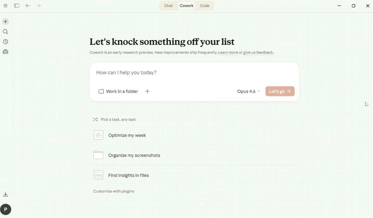Open the Learn more link
Viewport: 373px width, 218px height.
[228, 52]
